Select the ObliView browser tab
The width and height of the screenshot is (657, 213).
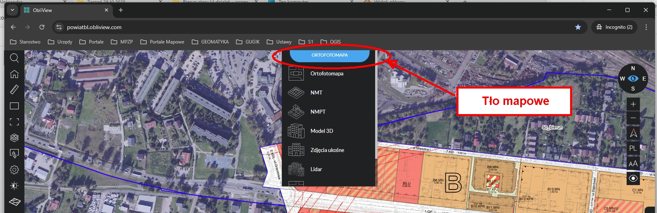66,10
